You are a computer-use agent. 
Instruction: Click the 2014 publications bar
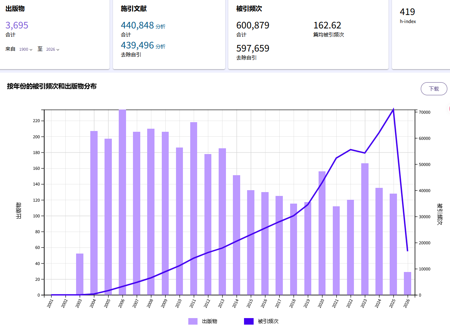pos(236,235)
